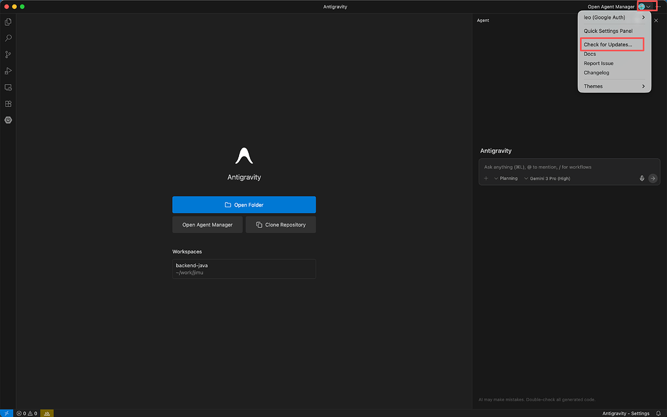The image size is (667, 417).
Task: Open the Search view in activity bar
Action: tap(8, 38)
